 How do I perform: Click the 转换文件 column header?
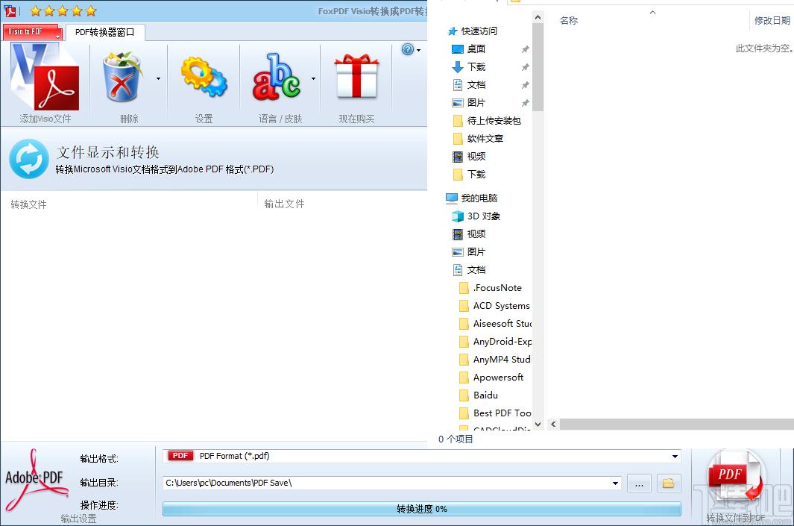pyautogui.click(x=29, y=204)
